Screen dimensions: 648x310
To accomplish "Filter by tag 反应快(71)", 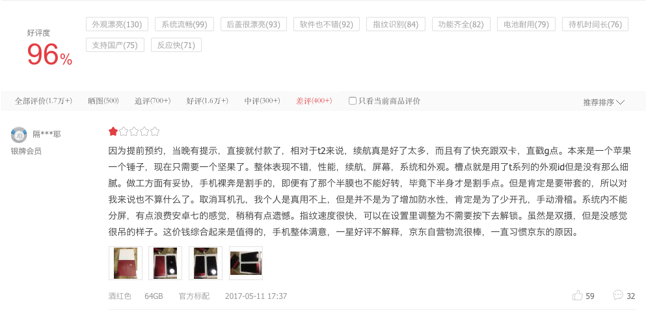I will tap(176, 45).
